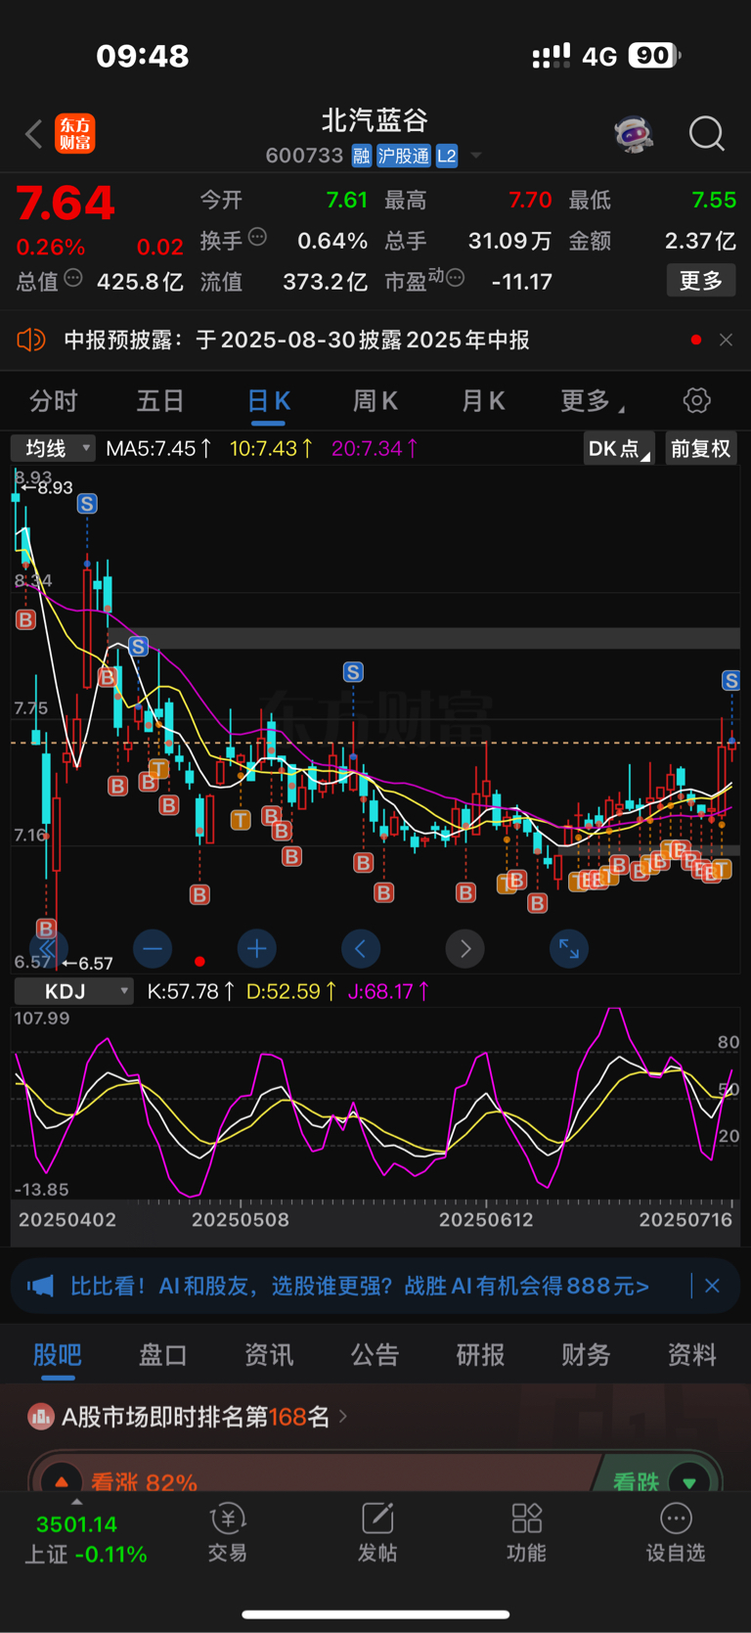Zoom in chart with plus button
This screenshot has width=751, height=1633.
pos(257,949)
